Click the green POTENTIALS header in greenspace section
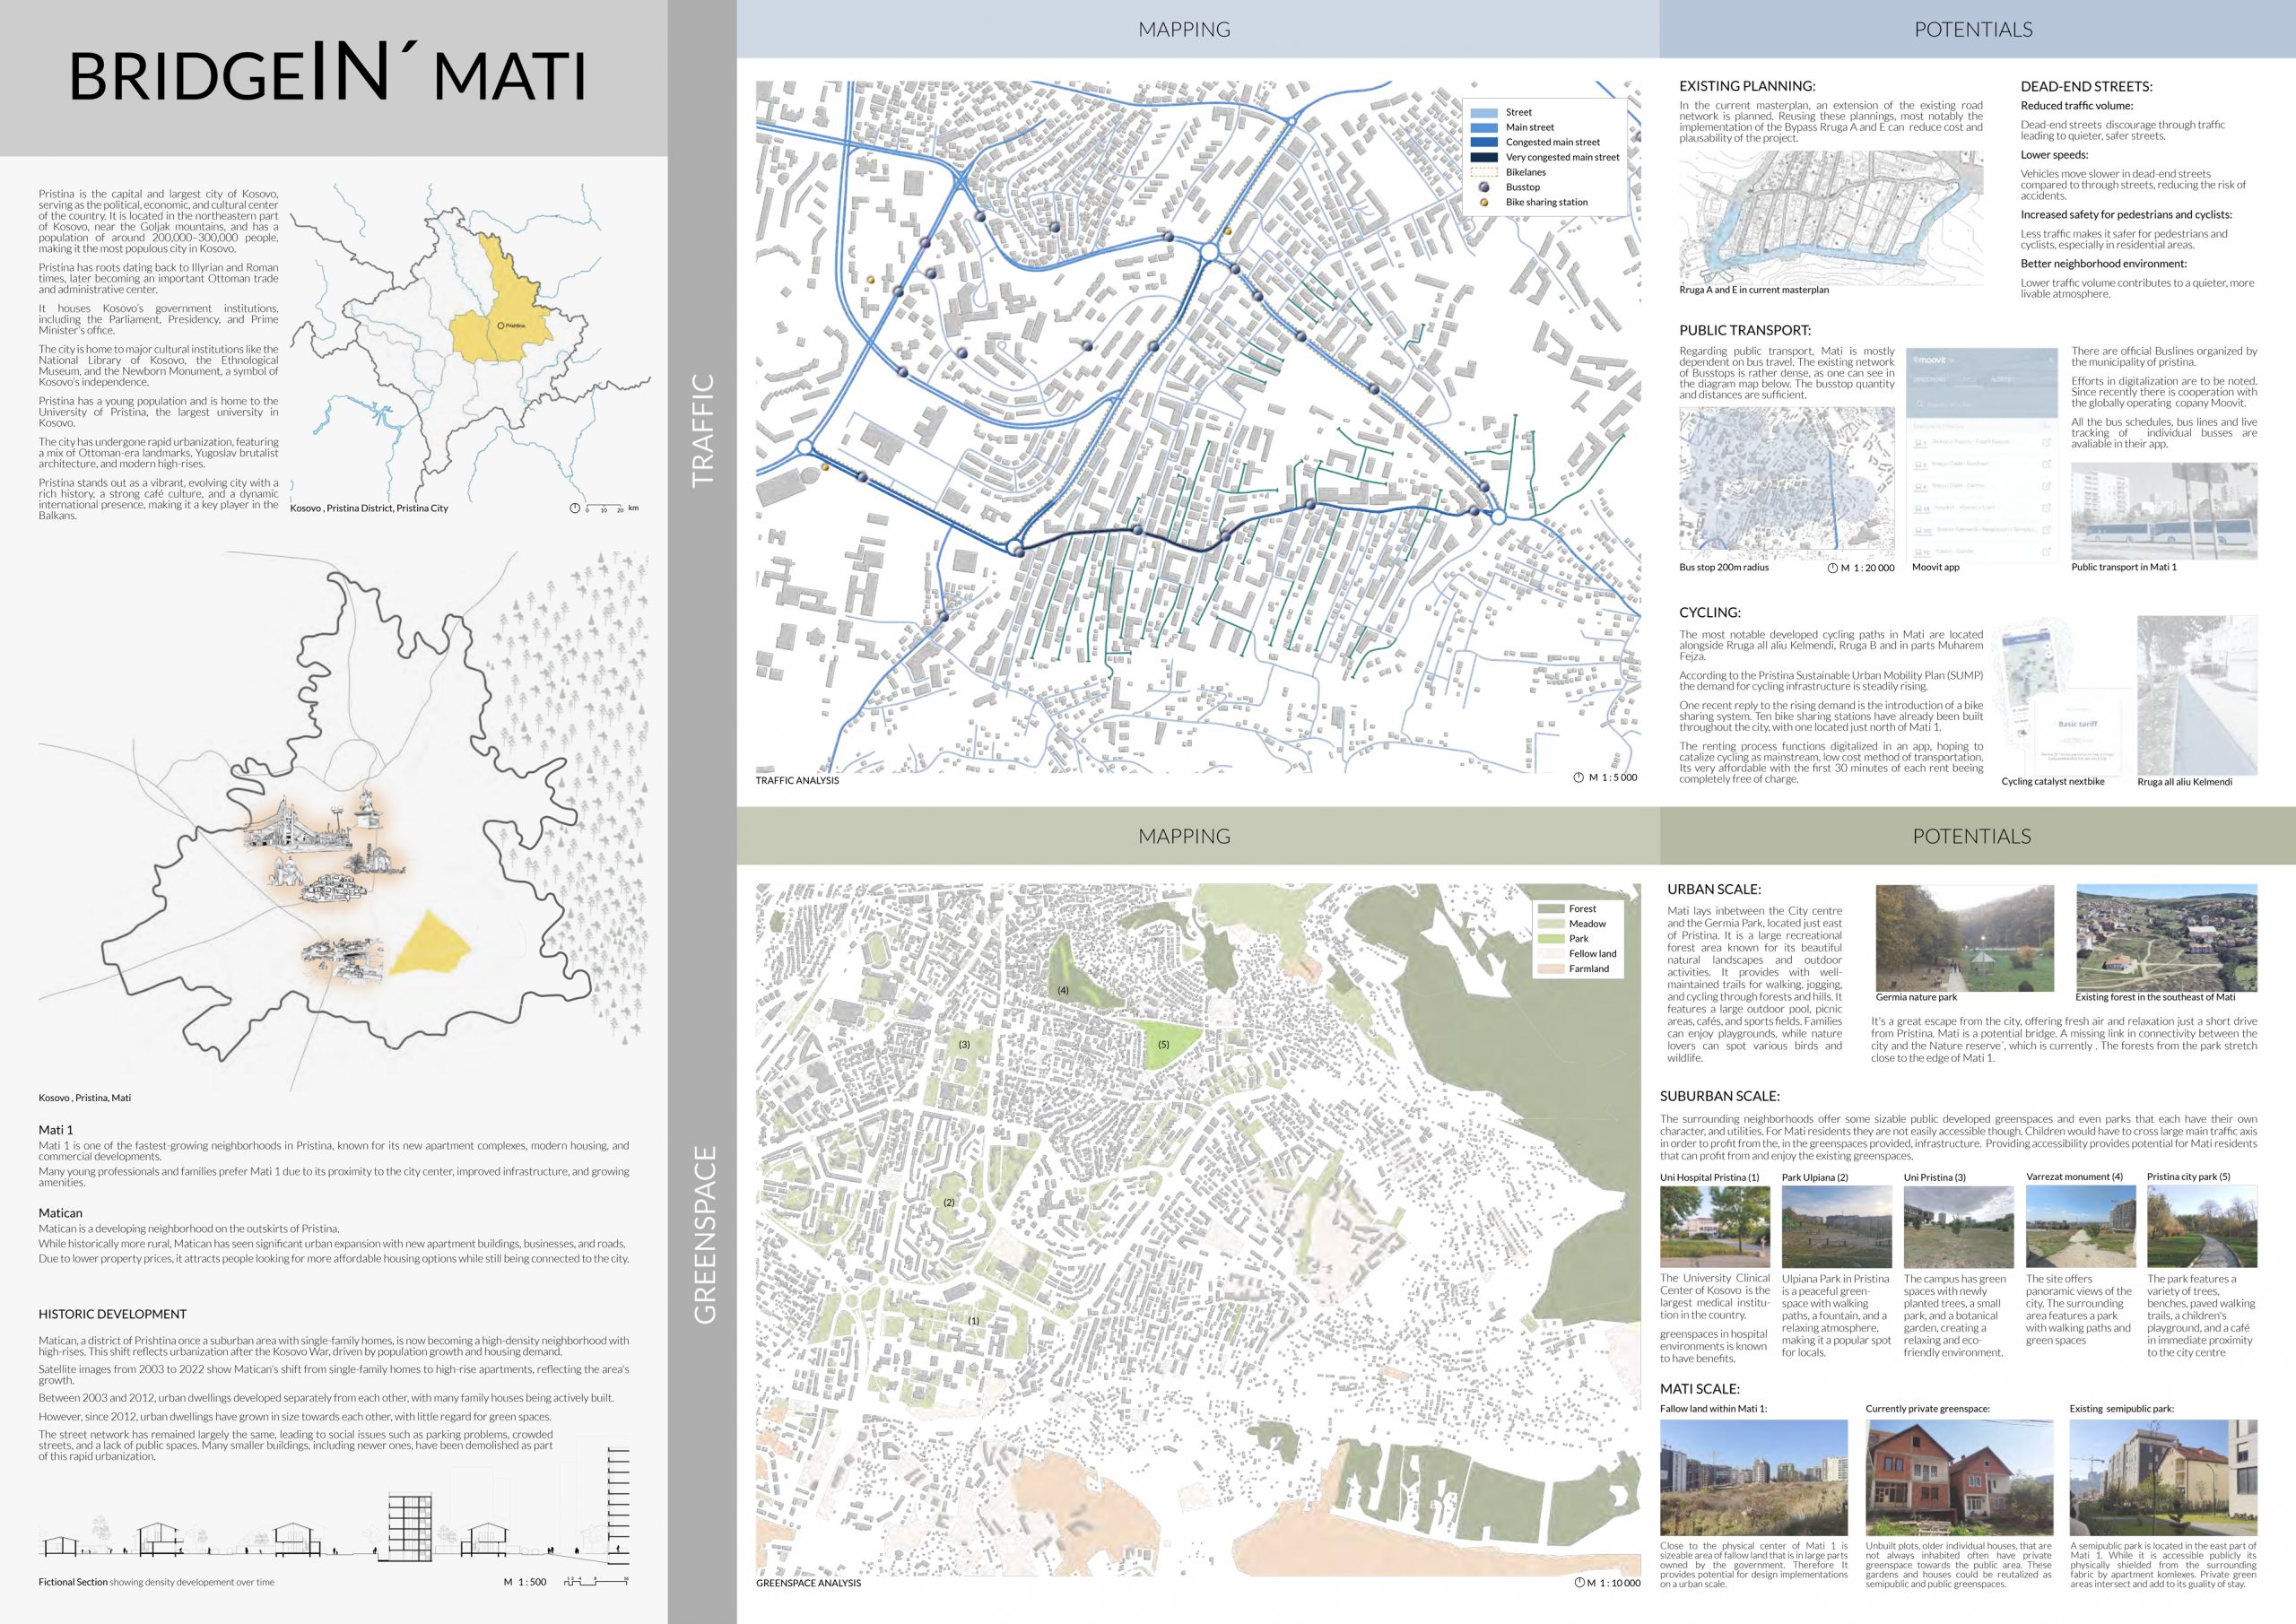Screen dimensions: 2296x1624 tap(1971, 836)
